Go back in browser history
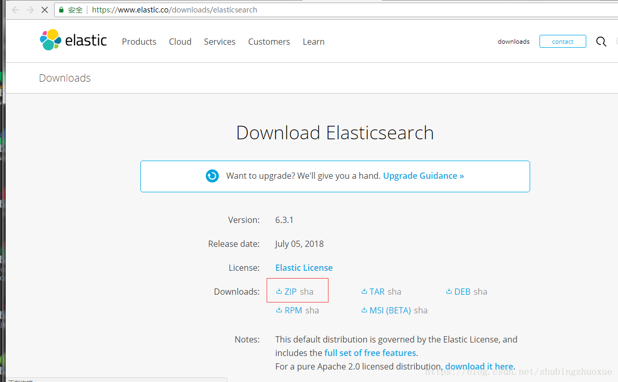The width and height of the screenshot is (618, 382). pyautogui.click(x=16, y=10)
